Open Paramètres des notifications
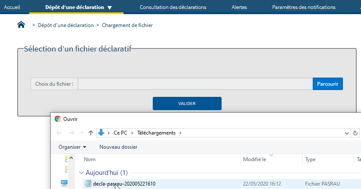This screenshot has height=189, width=361. (x=304, y=7)
